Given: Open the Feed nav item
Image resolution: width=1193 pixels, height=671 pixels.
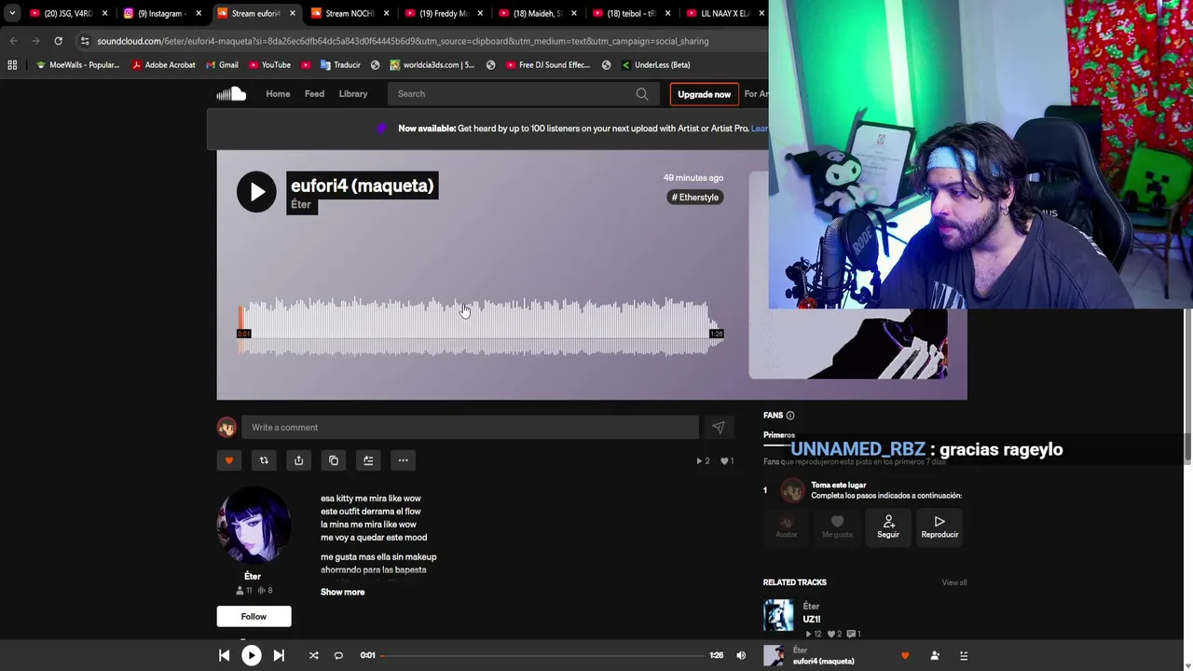Looking at the screenshot, I should pyautogui.click(x=314, y=93).
